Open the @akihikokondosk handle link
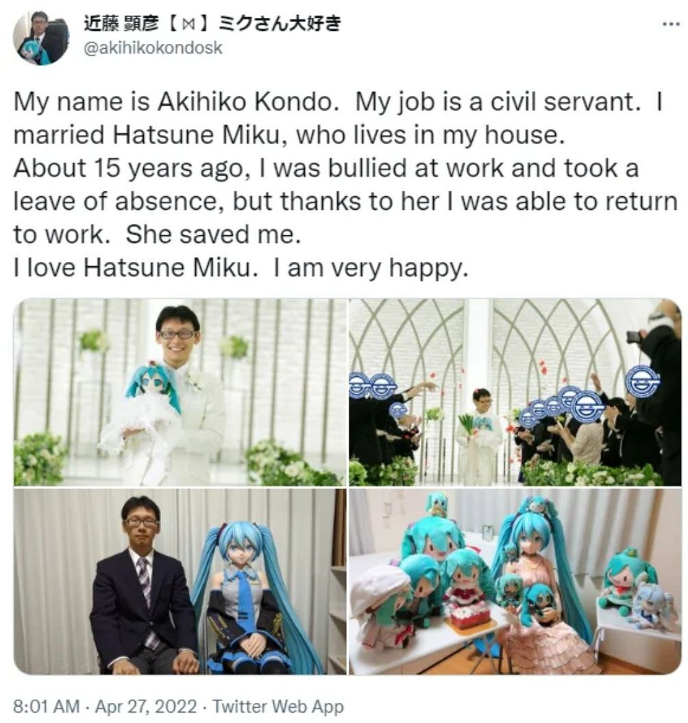This screenshot has width=688, height=723. pos(153,47)
